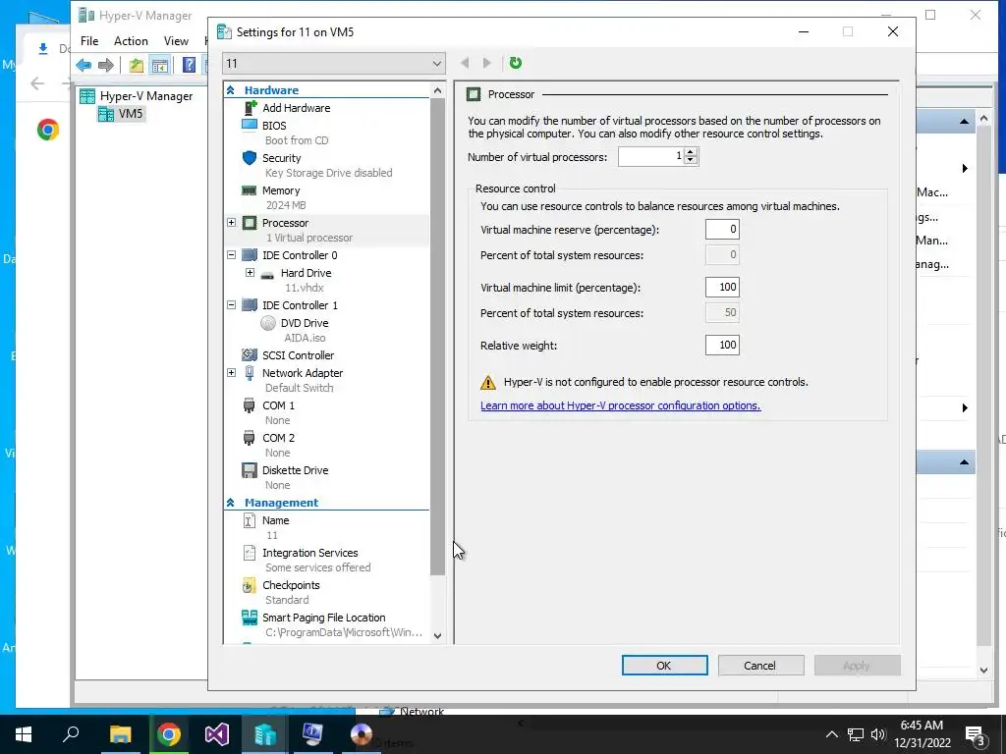Select IDE Controller 1 item
Image resolution: width=1006 pixels, height=754 pixels.
(299, 305)
